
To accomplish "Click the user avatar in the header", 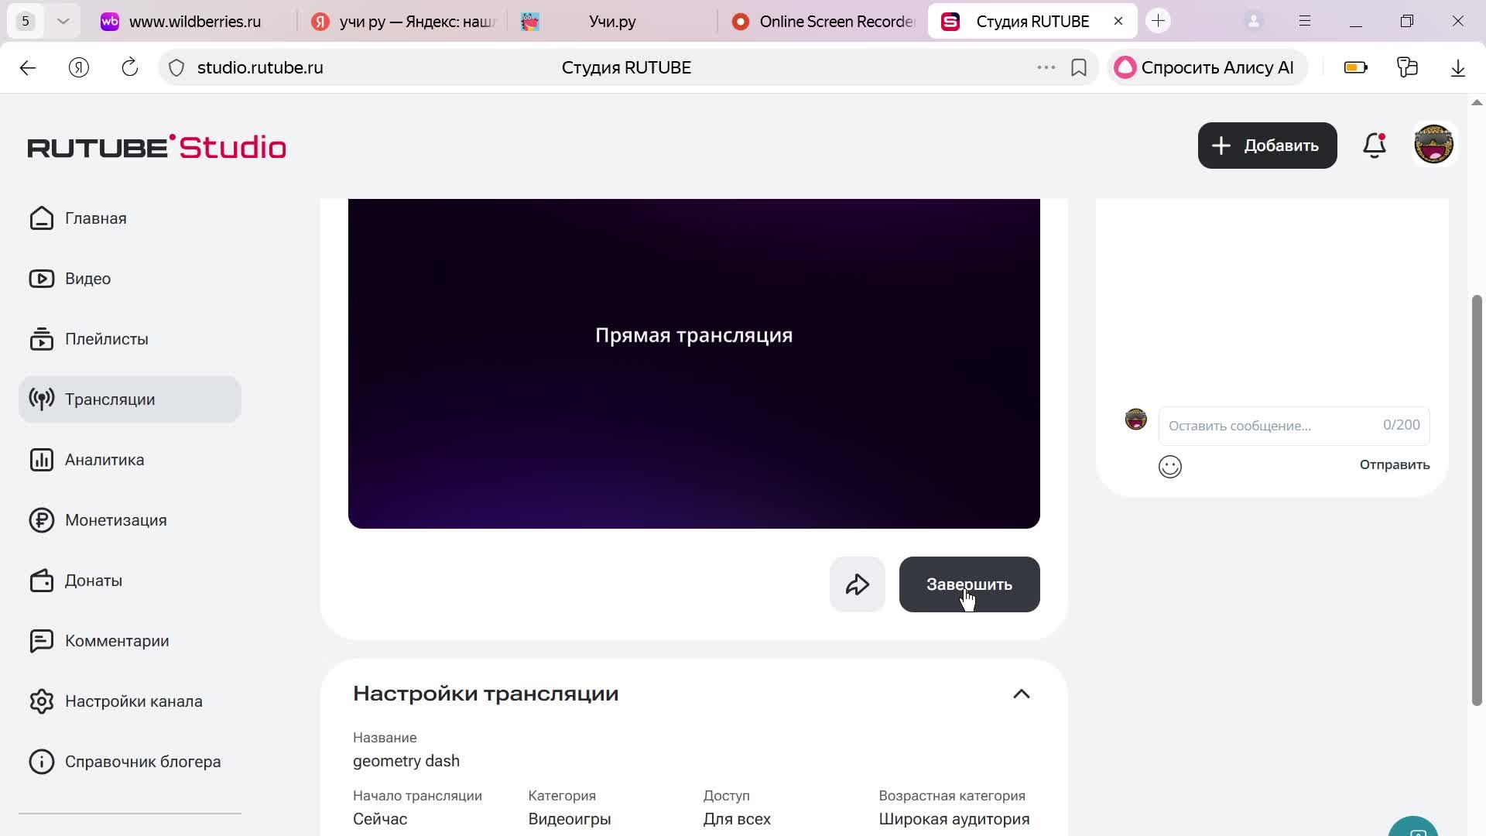I will click(x=1433, y=145).
